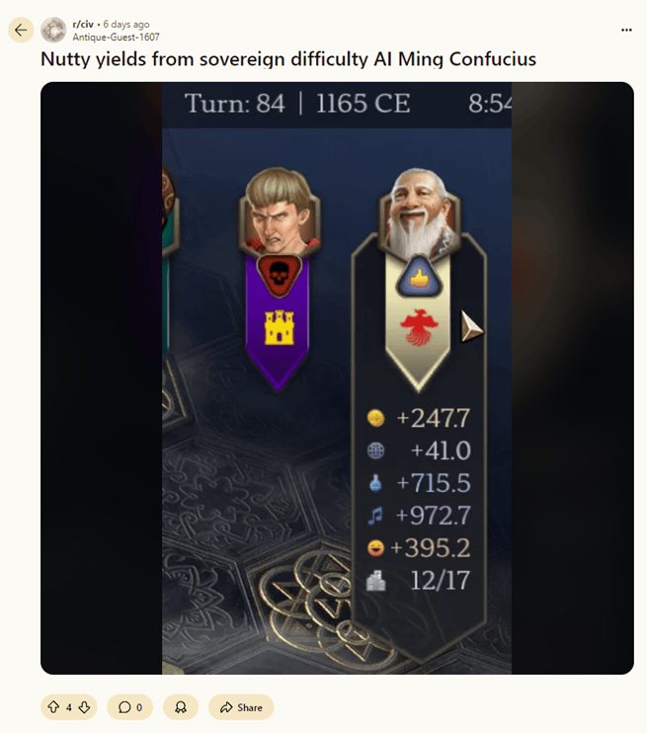This screenshot has width=647, height=733.
Task: Click the red skull hostile relationship icon
Action: pyautogui.click(x=280, y=275)
